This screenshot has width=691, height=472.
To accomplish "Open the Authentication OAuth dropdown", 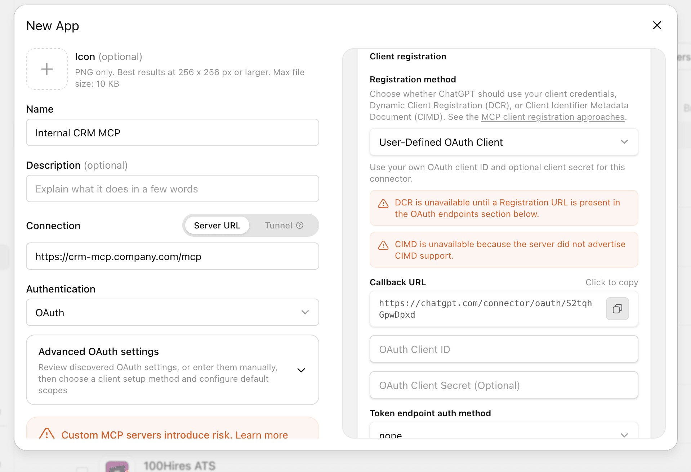I will (x=173, y=313).
